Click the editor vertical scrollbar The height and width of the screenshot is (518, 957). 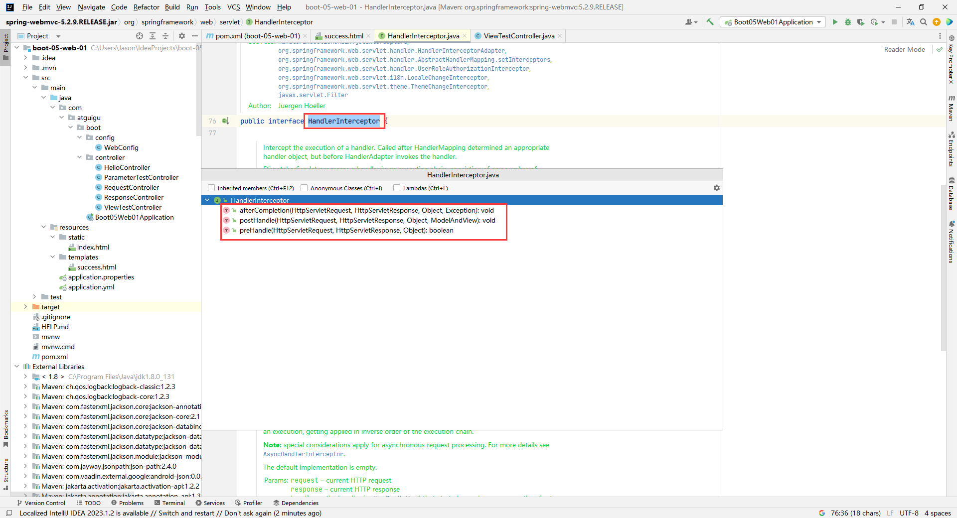[943, 269]
